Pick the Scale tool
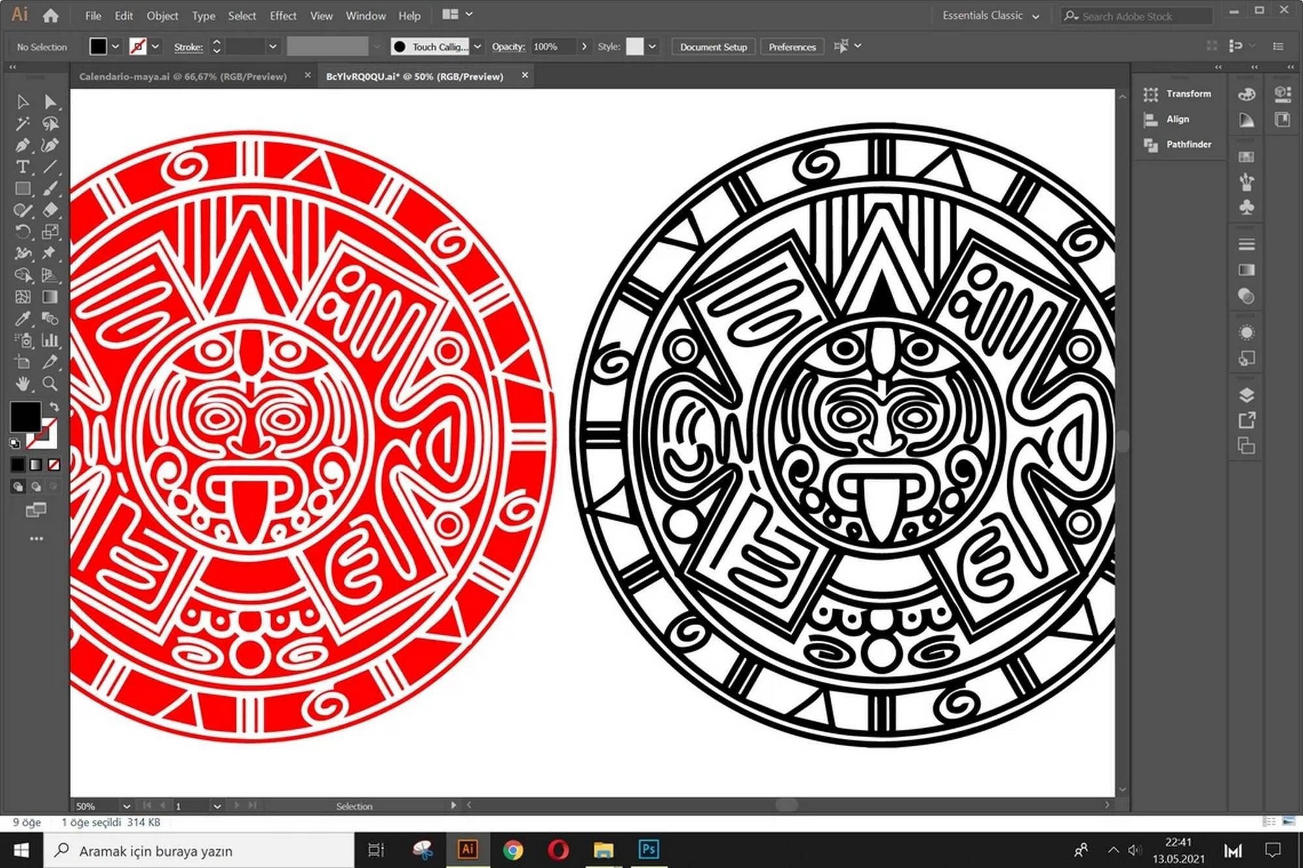The width and height of the screenshot is (1303, 868). tap(50, 231)
